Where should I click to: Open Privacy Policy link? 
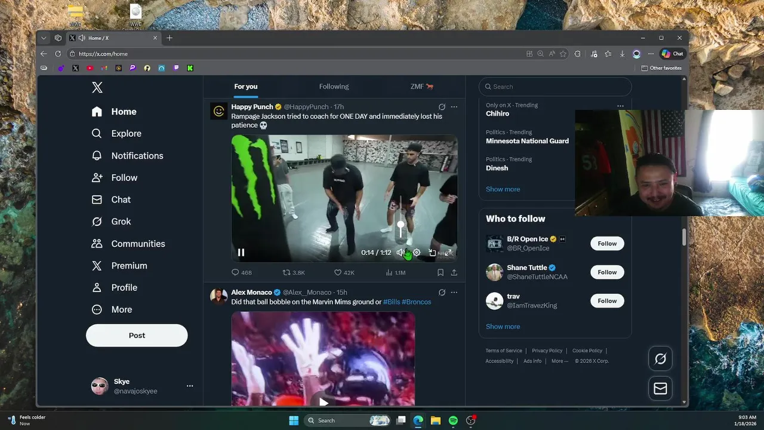(547, 351)
